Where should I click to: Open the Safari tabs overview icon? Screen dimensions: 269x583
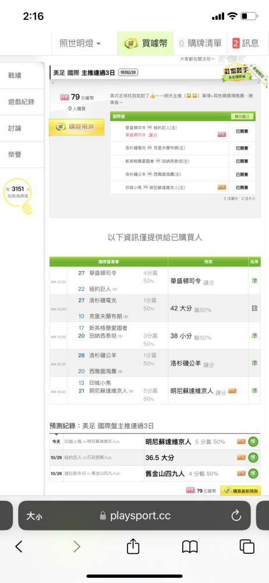pos(247,546)
